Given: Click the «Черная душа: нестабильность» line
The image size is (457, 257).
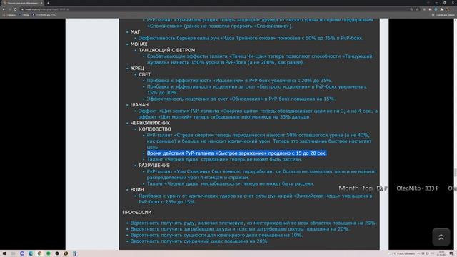Looking at the screenshot, I should [231, 184].
